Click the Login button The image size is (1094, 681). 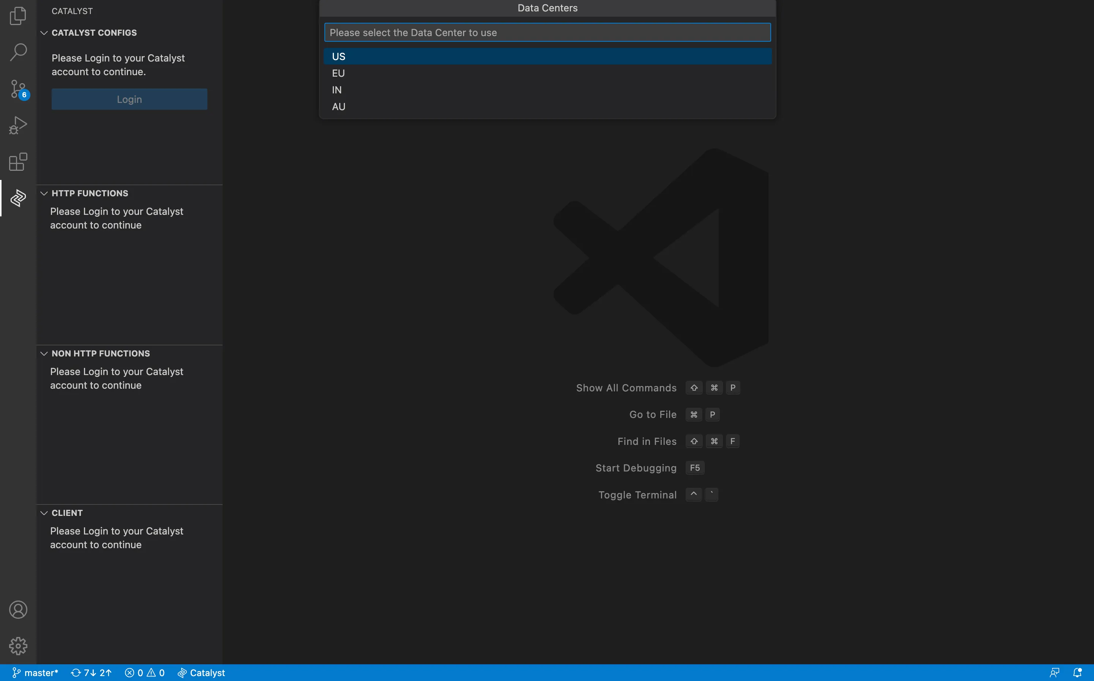click(129, 99)
